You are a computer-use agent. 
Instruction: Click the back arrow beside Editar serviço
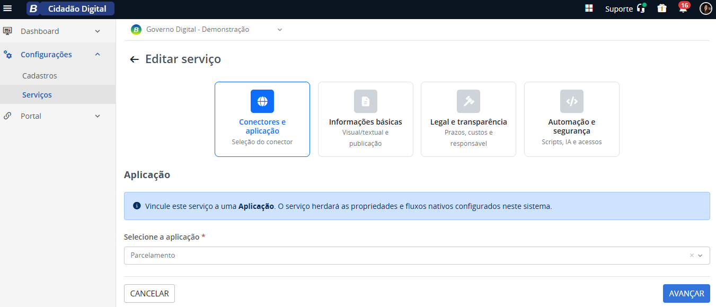[135, 59]
